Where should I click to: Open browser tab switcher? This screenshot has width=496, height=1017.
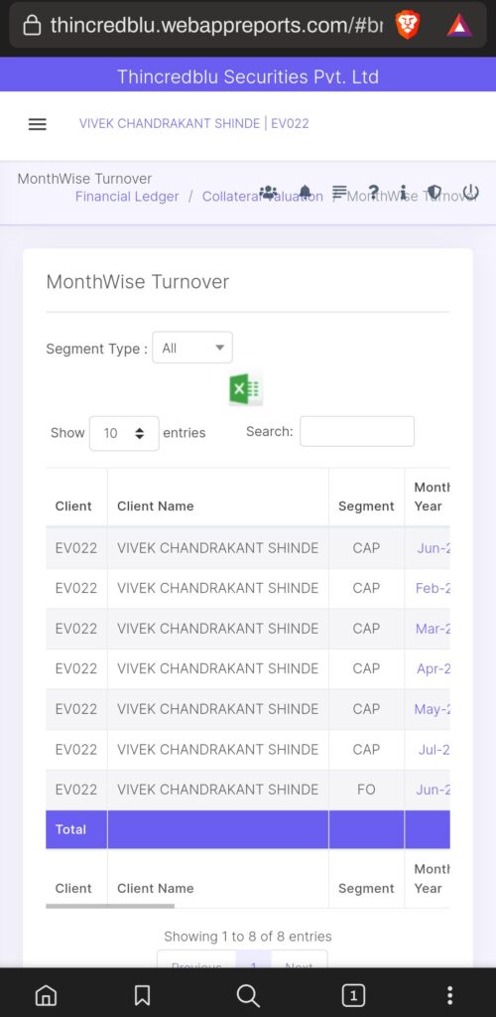(353, 994)
